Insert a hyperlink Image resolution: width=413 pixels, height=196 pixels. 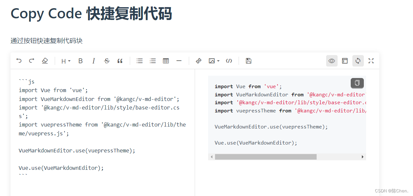(x=198, y=61)
